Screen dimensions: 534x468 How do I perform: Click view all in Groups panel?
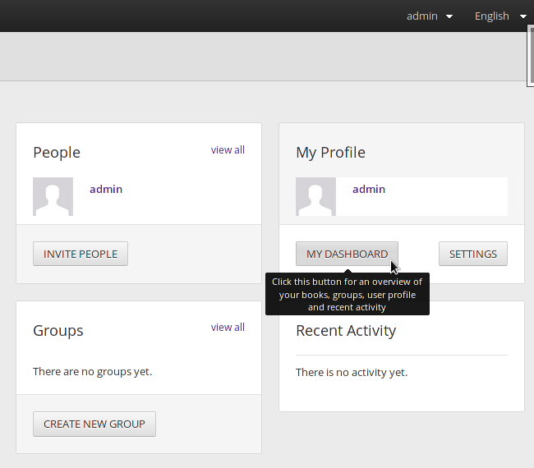click(x=228, y=327)
